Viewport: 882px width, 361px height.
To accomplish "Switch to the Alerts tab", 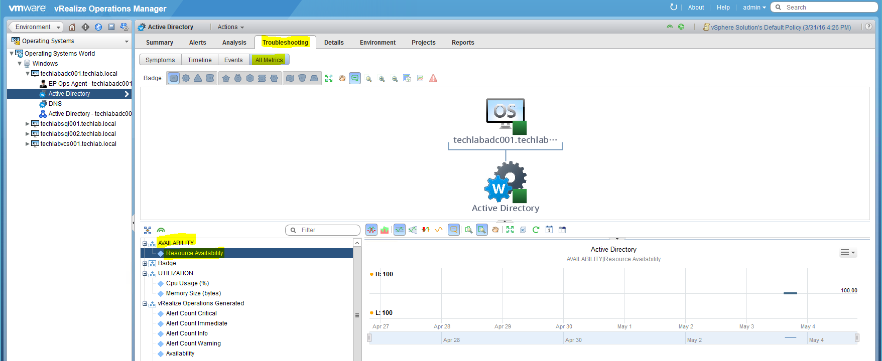I will click(198, 43).
